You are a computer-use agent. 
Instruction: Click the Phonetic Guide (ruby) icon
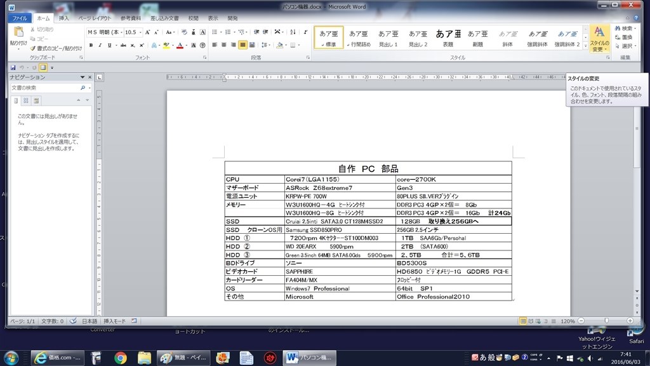(193, 32)
